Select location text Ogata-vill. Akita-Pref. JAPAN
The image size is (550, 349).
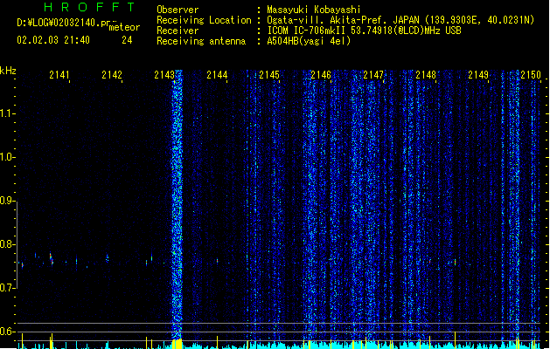343,20
